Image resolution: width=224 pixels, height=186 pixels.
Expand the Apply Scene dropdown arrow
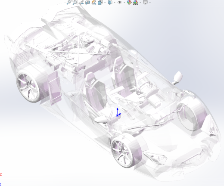pyautogui.click(x=140, y=3)
